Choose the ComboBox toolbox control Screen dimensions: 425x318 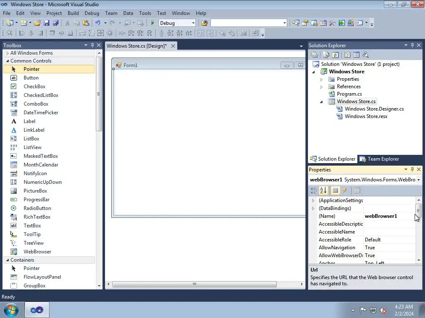49,104
